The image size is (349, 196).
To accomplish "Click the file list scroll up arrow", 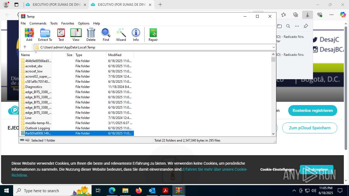I will [273, 55].
